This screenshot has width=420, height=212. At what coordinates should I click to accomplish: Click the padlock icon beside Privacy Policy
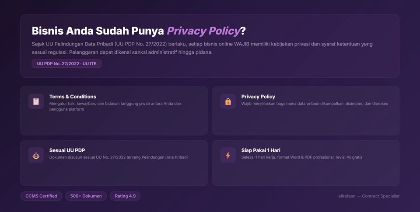[x=228, y=101]
